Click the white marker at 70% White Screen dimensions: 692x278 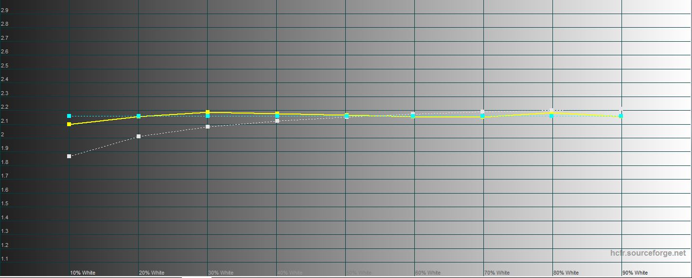click(x=482, y=112)
